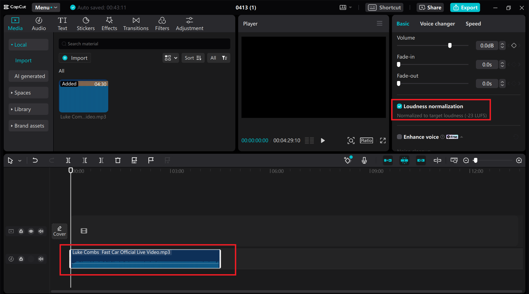
Task: Open the Effects panel
Action: point(109,24)
